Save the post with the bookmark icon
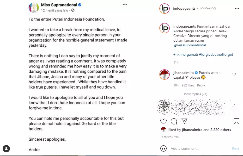 236,121
